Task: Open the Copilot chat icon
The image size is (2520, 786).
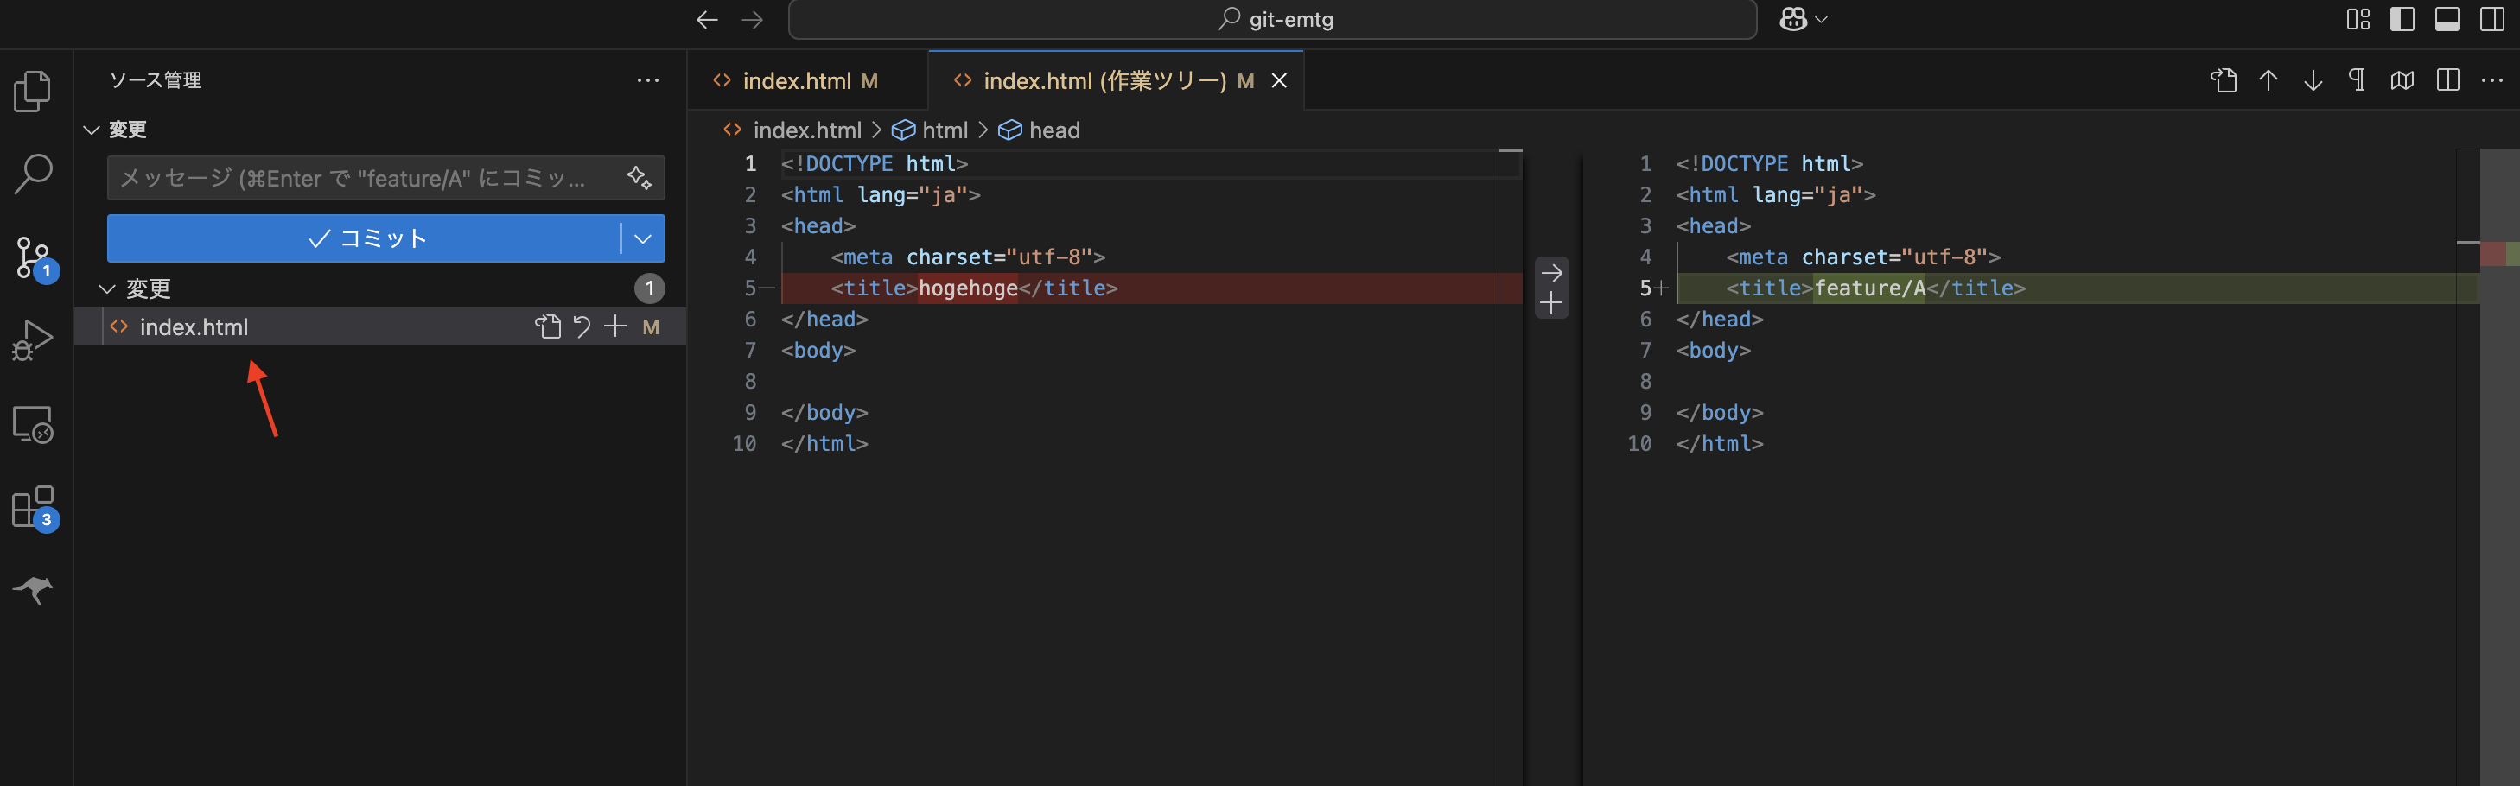Action: [x=1792, y=20]
